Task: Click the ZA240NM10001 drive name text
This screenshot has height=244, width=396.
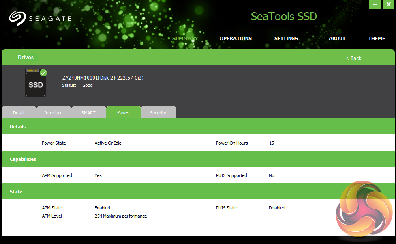Action: pyautogui.click(x=103, y=78)
